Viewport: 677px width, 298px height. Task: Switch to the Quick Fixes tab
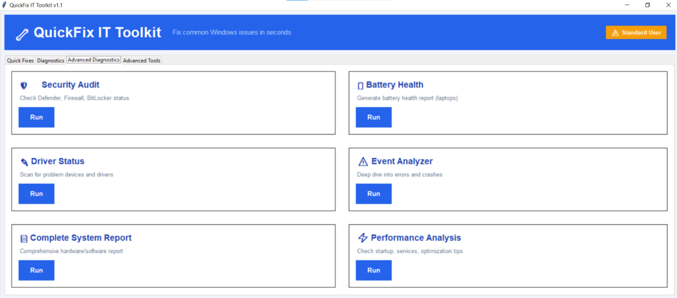pyautogui.click(x=20, y=61)
